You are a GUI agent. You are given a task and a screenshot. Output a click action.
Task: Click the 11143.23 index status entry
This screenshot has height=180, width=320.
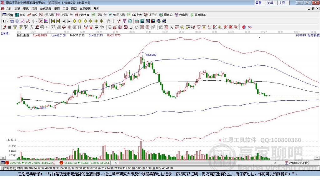[85, 163]
